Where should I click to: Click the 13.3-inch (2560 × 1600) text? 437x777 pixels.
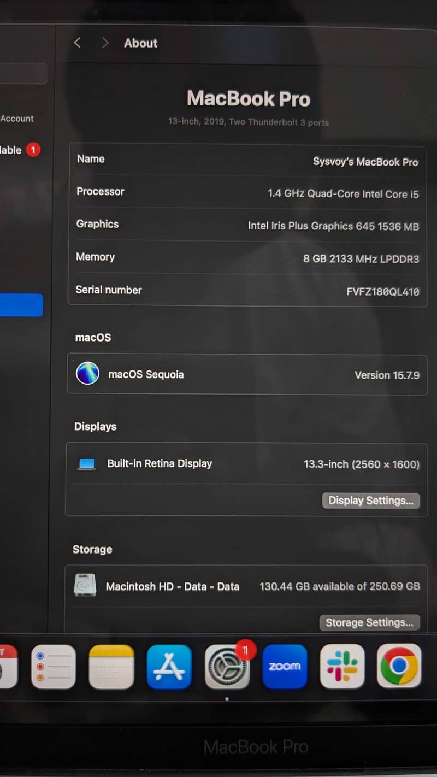click(x=362, y=464)
